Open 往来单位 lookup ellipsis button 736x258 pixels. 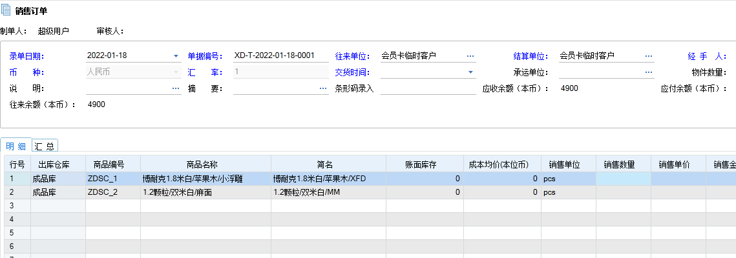470,56
